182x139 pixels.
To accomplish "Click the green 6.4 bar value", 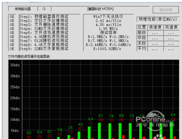I will 90,119.
